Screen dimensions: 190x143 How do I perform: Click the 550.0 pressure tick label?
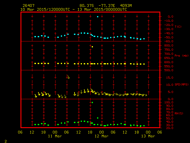click(x=169, y=66)
